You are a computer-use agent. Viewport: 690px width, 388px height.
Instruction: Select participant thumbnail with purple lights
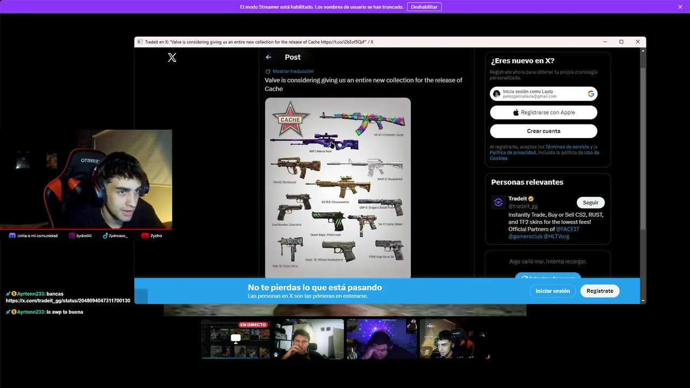coord(382,339)
